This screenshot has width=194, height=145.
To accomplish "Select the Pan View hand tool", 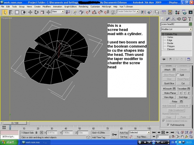I will click(x=182, y=137).
